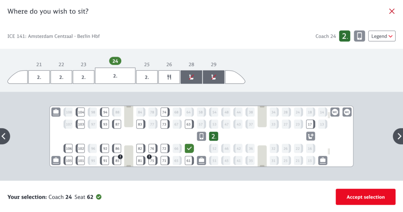Viewport: 403px width, 212px height.
Task: Open the Legend dropdown
Action: coord(382,36)
